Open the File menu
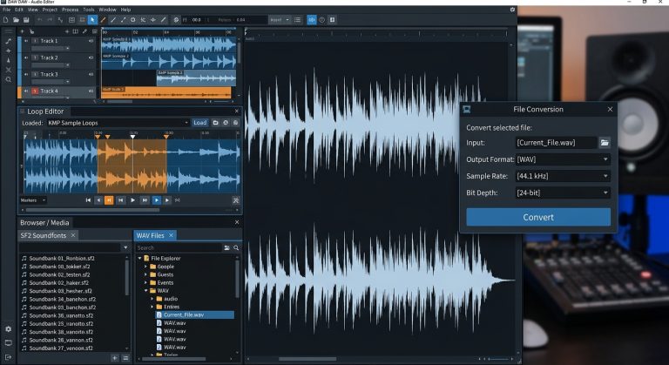 [6, 10]
